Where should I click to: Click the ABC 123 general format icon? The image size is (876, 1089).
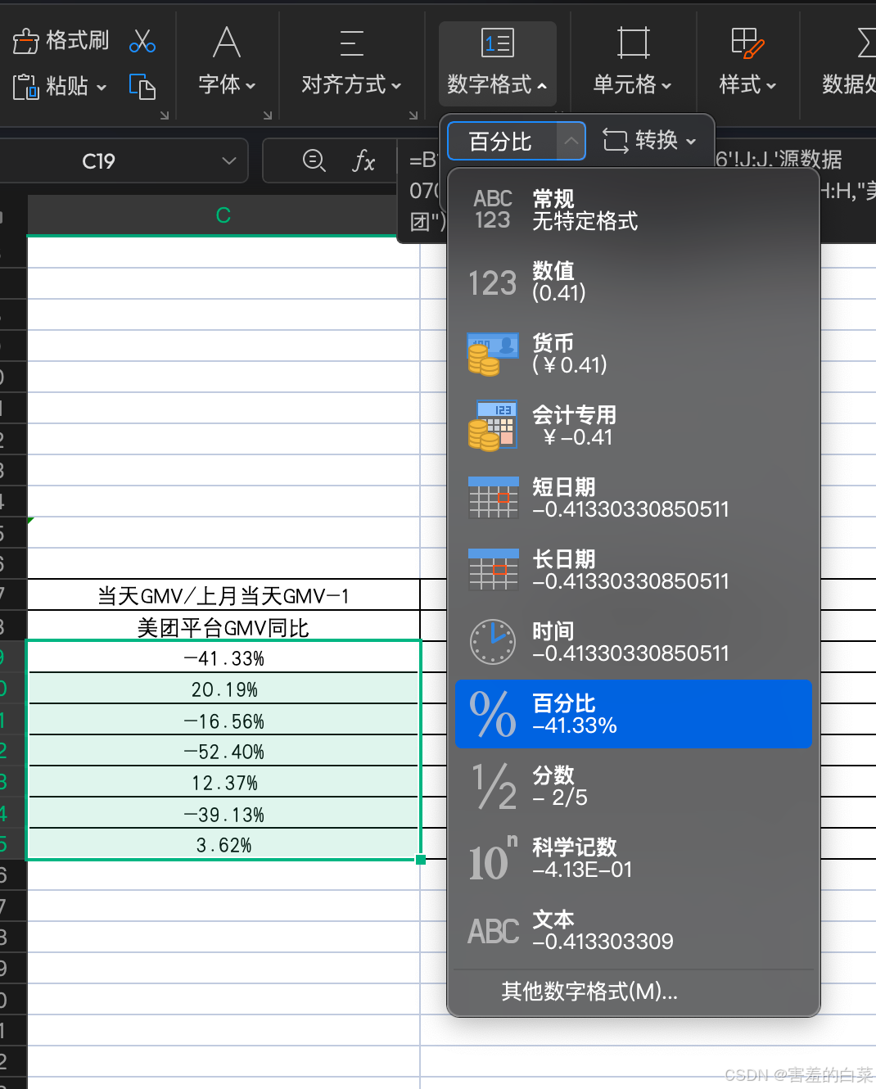(493, 210)
